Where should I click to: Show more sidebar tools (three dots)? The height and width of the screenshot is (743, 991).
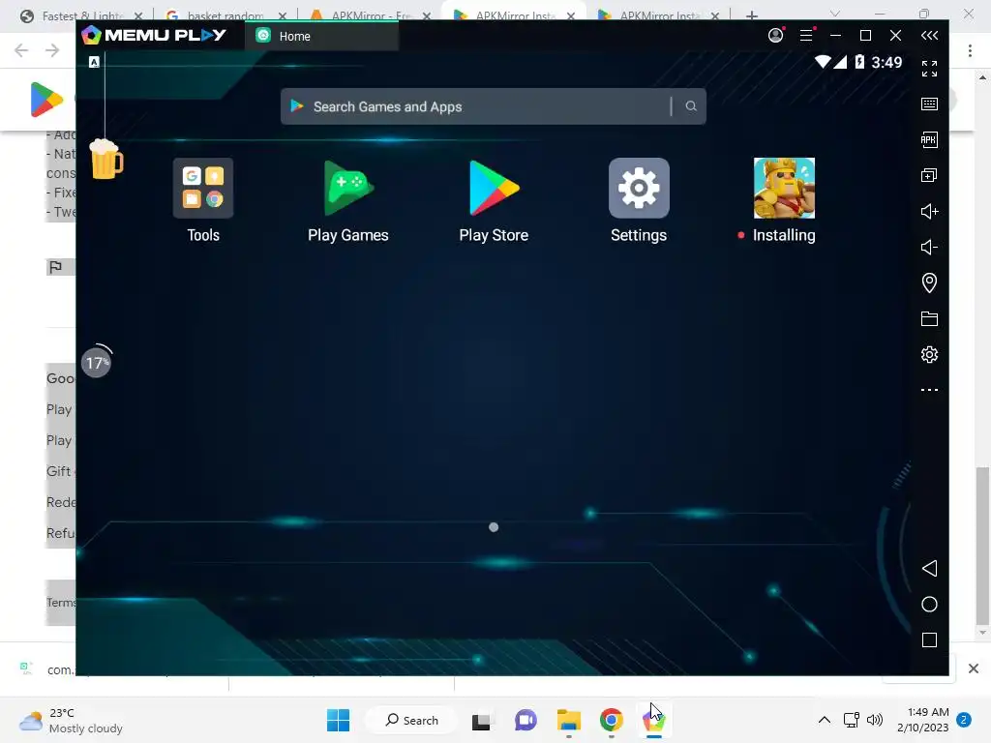tap(929, 390)
